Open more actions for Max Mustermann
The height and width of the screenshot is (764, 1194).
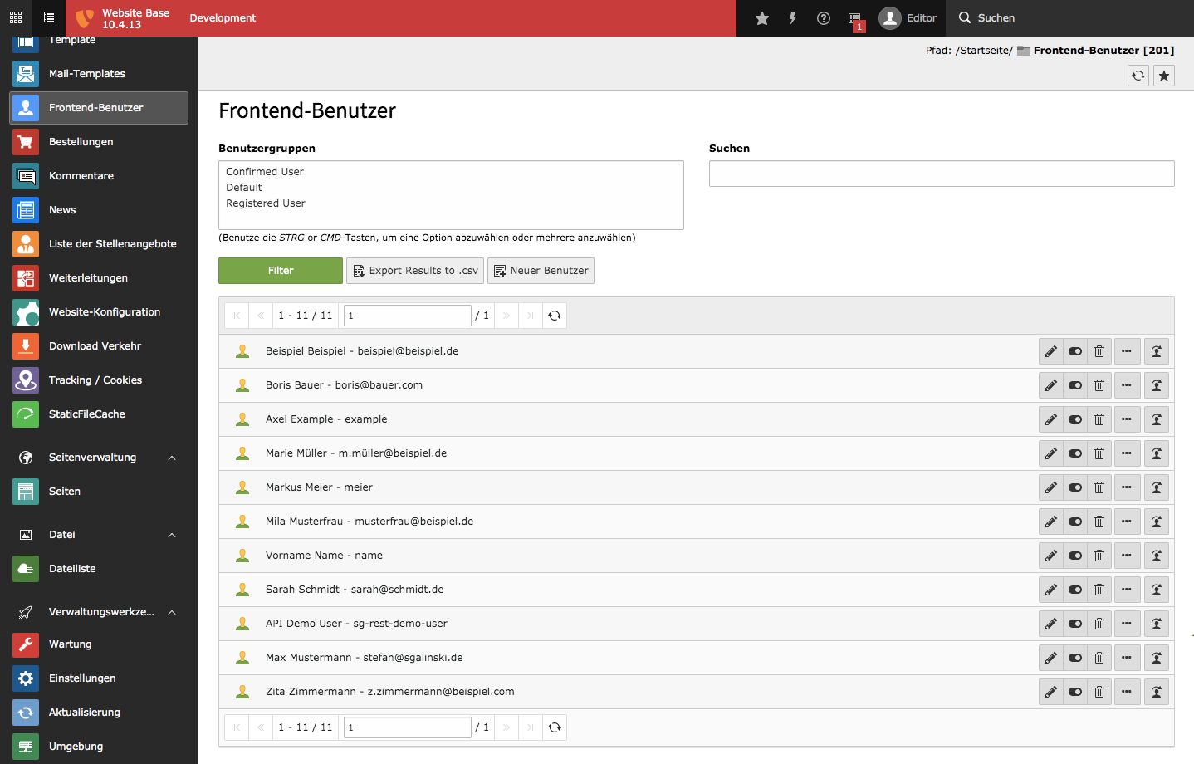pyautogui.click(x=1127, y=658)
